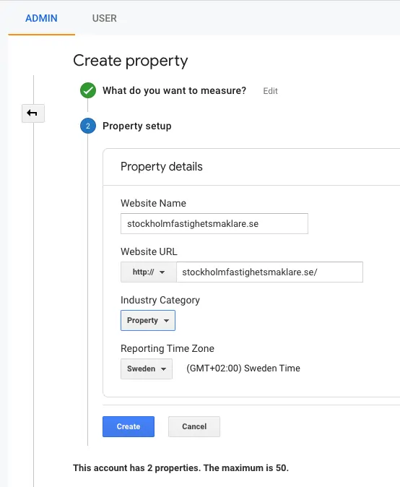Click the '(GMT+02:00) Sweden Time' text
This screenshot has height=487, width=400.
(243, 369)
